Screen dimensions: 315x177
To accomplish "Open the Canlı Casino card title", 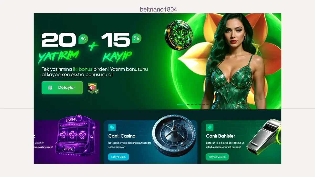I will [122, 136].
